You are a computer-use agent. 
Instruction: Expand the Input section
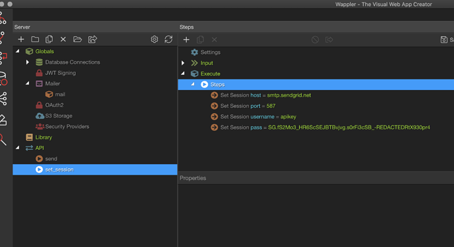coord(183,63)
